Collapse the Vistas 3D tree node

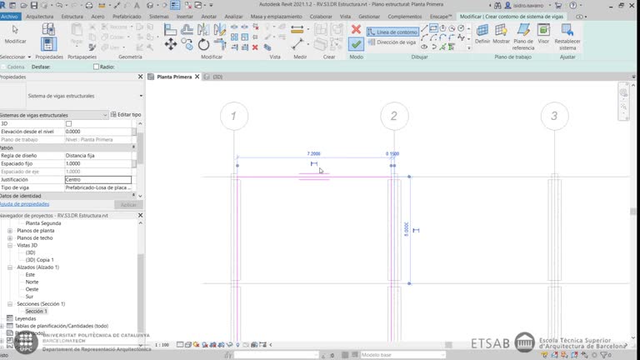[10, 246]
